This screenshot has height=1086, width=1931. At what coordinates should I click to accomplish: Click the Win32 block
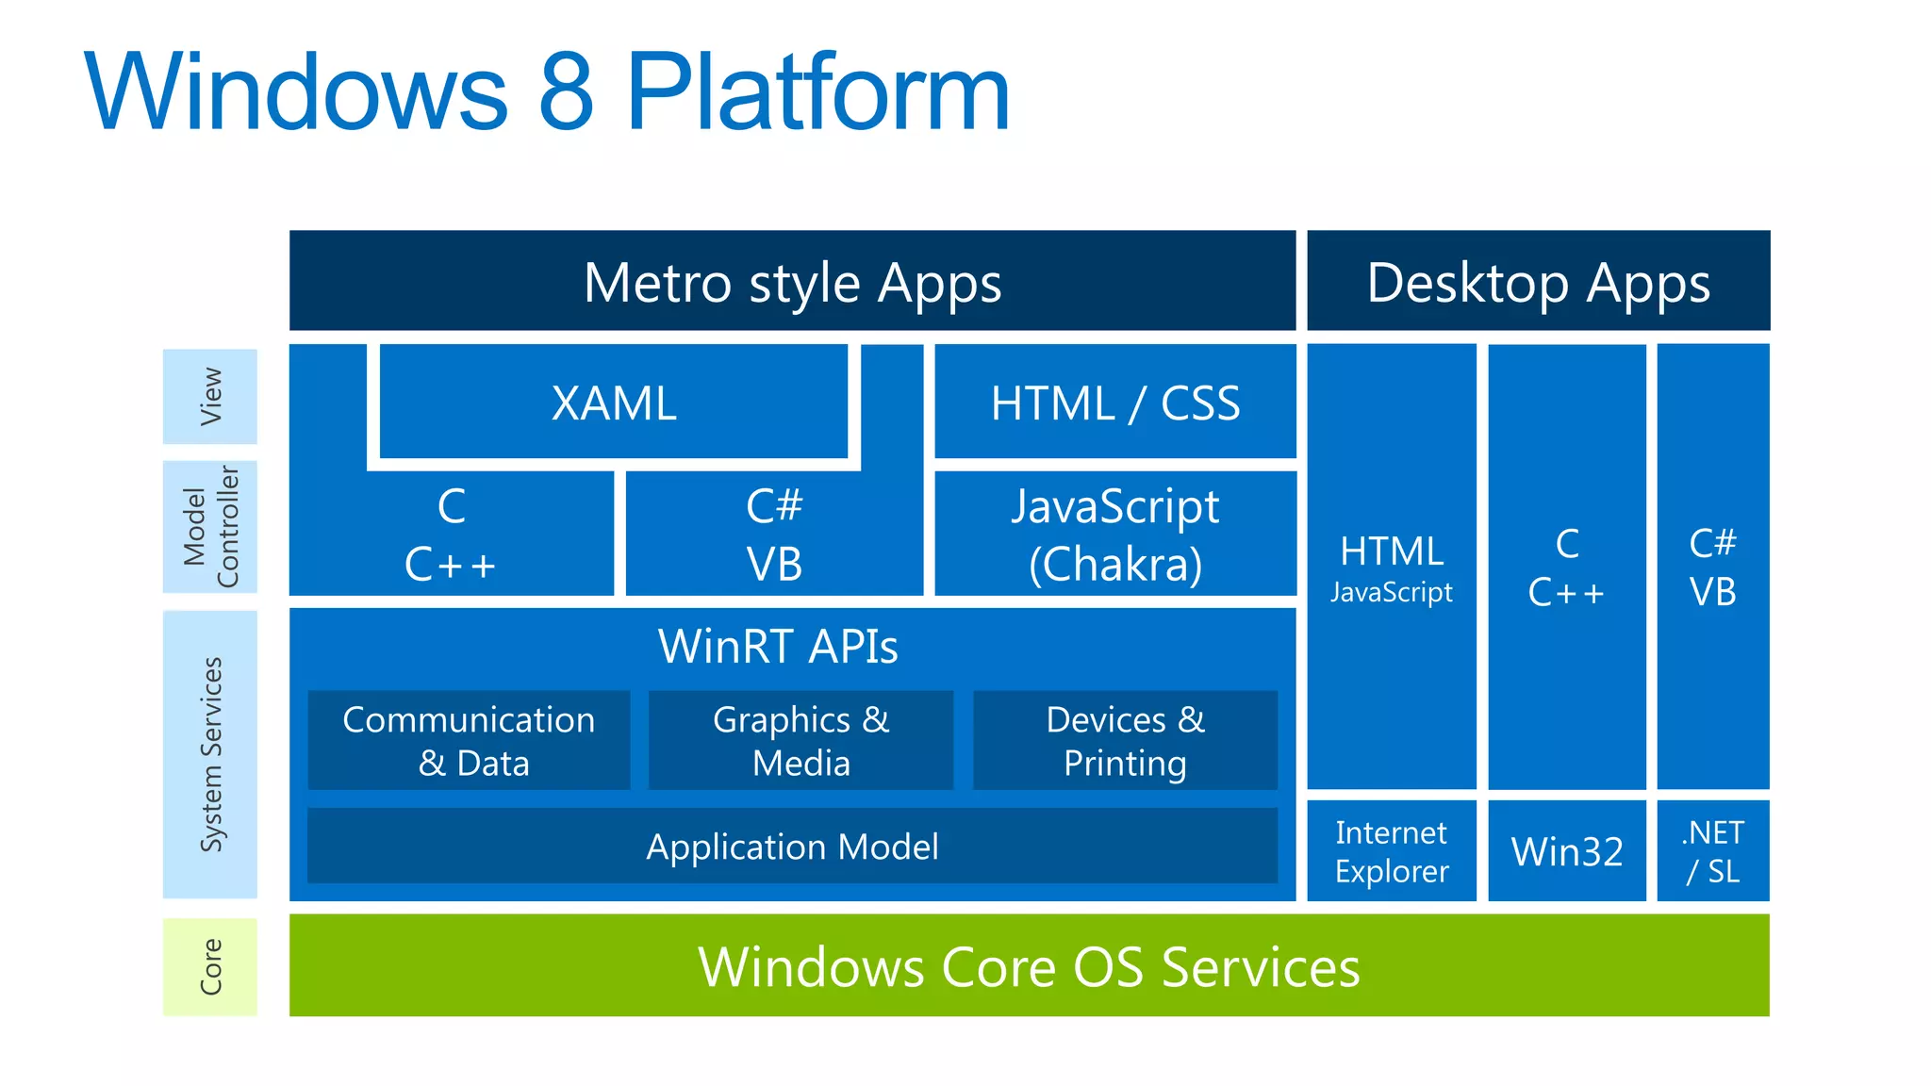[1566, 851]
